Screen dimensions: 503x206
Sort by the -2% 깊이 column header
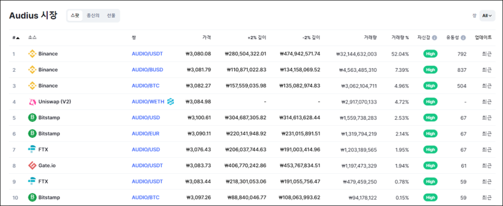tap(311, 37)
